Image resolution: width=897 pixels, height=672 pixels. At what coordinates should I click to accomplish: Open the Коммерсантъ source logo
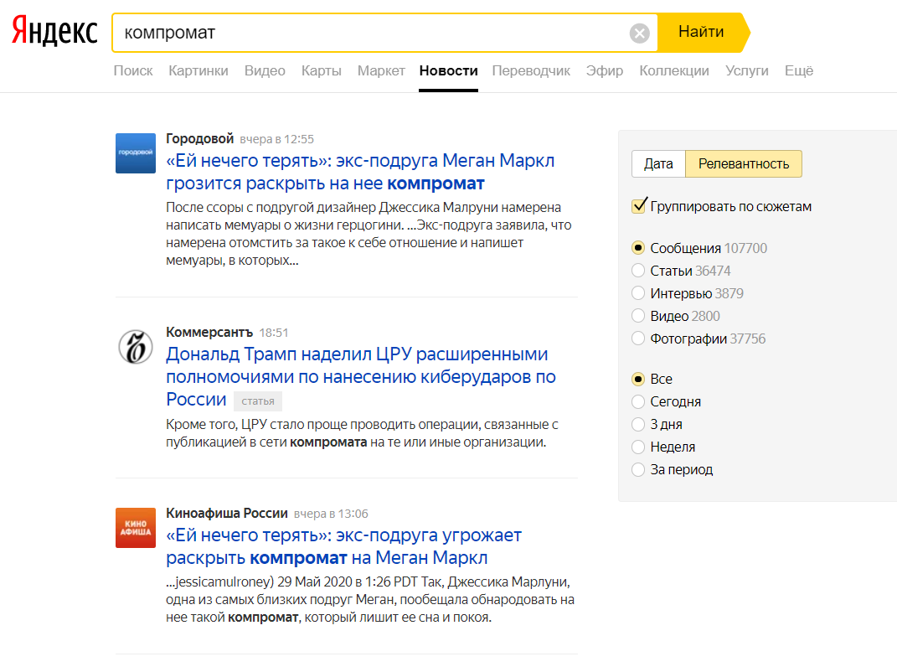(x=136, y=347)
